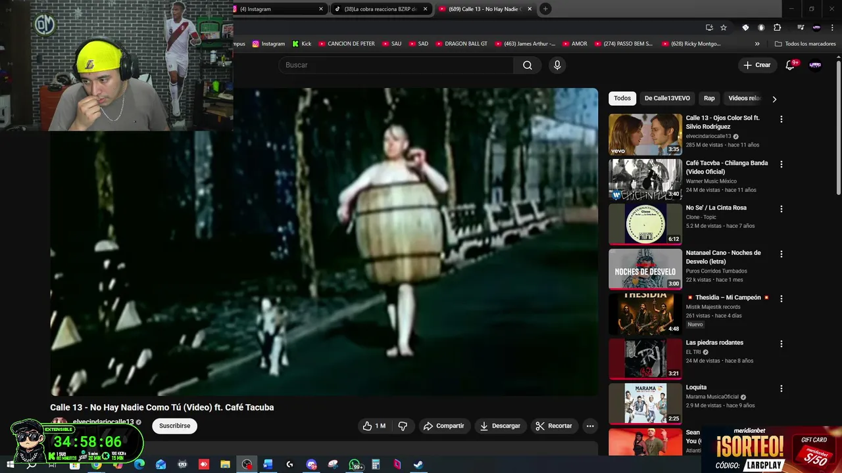The image size is (842, 473).
Task: Open the media control icon in toolbar
Action: 801,28
